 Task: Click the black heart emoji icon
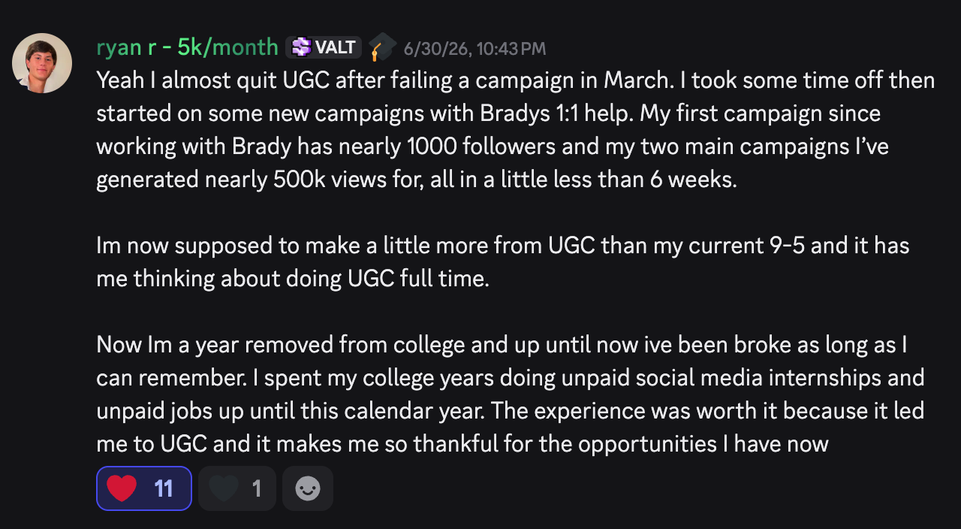tap(224, 488)
